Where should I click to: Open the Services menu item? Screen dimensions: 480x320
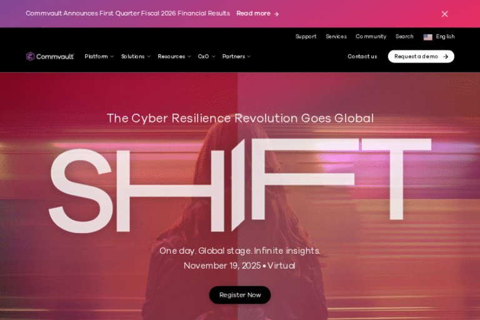tap(336, 36)
